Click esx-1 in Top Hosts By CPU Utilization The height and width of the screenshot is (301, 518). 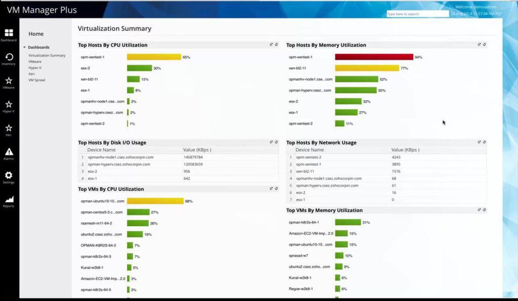(85, 91)
